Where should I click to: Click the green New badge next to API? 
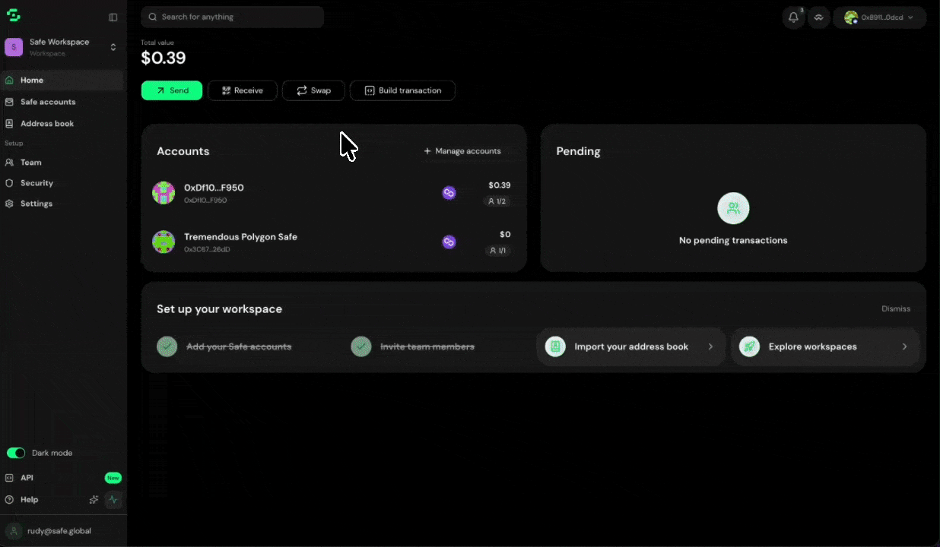113,478
